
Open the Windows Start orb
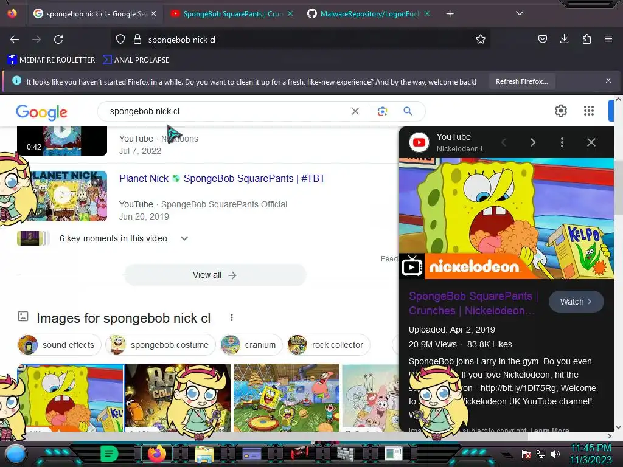(15, 454)
